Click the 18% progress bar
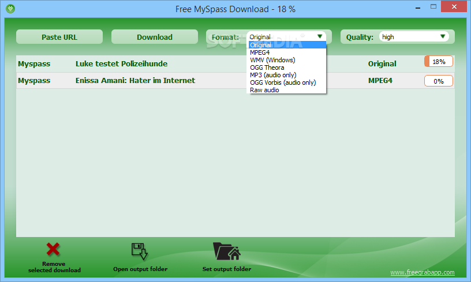 (x=439, y=62)
